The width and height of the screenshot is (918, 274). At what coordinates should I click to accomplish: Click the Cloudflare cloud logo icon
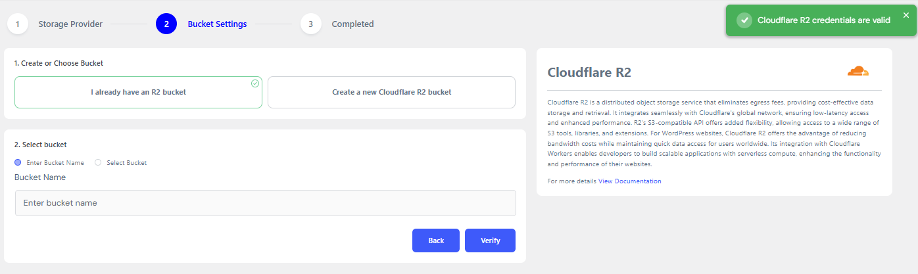coord(858,72)
